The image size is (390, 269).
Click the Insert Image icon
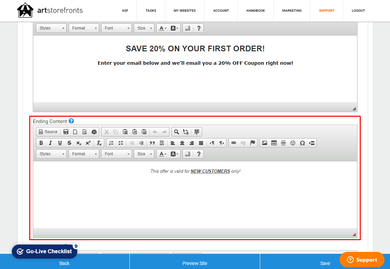coord(265,143)
